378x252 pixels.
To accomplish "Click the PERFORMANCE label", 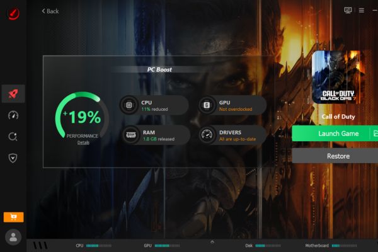I will pos(82,136).
